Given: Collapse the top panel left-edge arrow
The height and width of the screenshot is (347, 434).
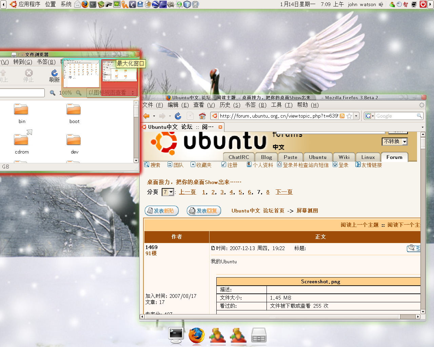Looking at the screenshot, I should (3, 4).
